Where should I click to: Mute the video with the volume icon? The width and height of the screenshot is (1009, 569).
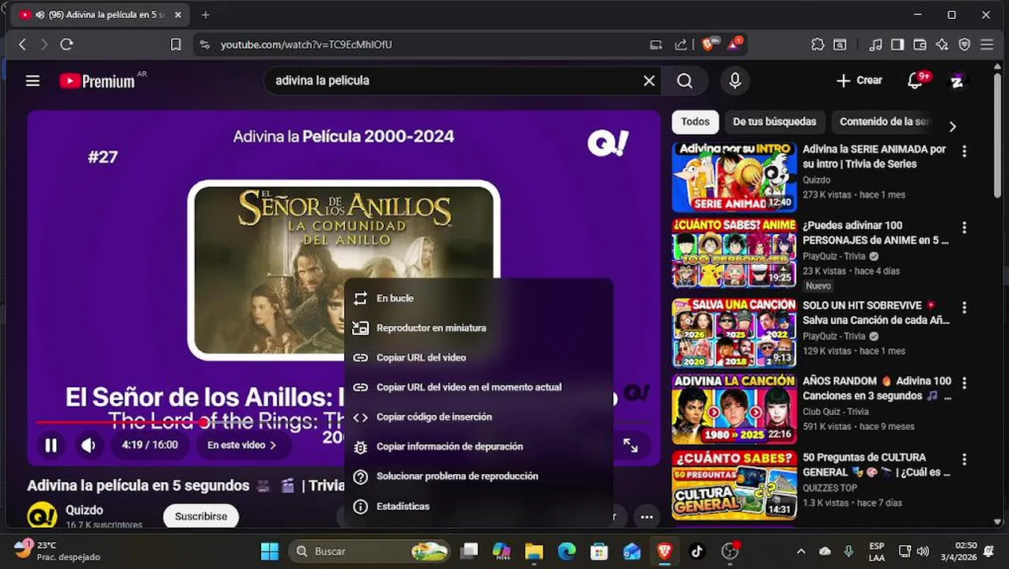click(89, 445)
